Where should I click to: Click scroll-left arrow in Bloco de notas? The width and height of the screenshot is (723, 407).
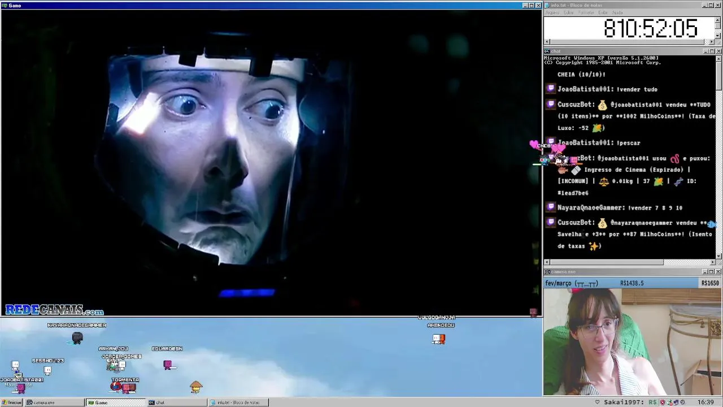[547, 42]
